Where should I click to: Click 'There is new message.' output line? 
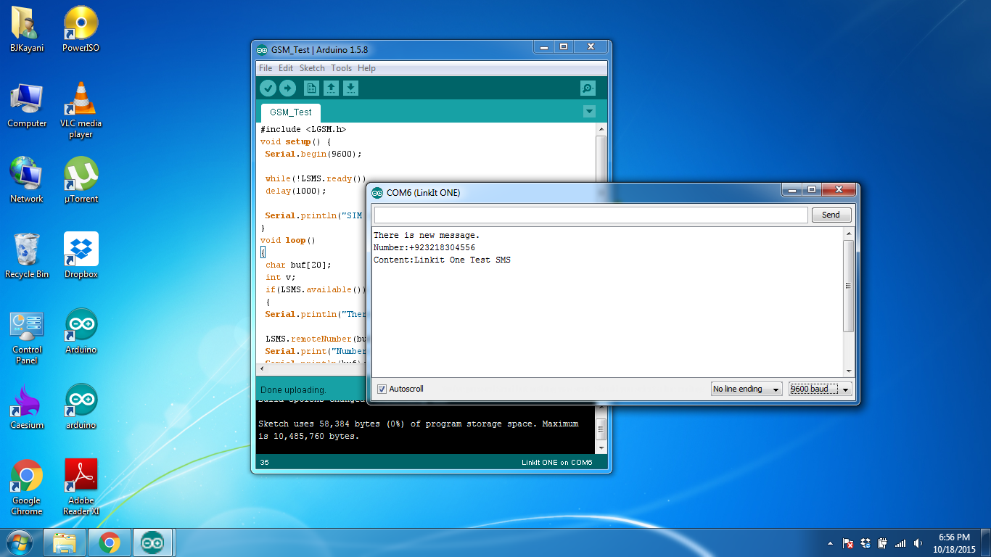pos(427,235)
